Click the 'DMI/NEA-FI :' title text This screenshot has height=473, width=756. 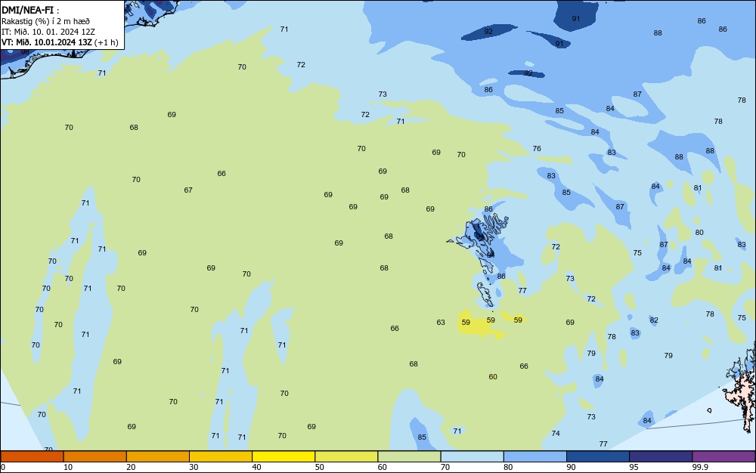click(30, 10)
